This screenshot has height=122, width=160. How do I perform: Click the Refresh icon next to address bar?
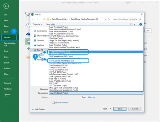tap(109, 19)
